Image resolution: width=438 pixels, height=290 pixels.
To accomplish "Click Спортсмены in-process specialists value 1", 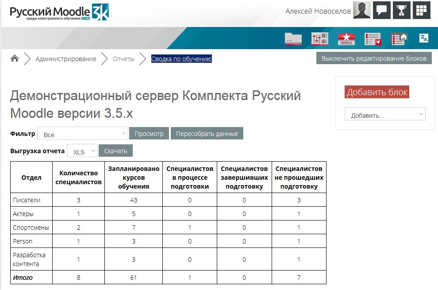I will tap(190, 228).
